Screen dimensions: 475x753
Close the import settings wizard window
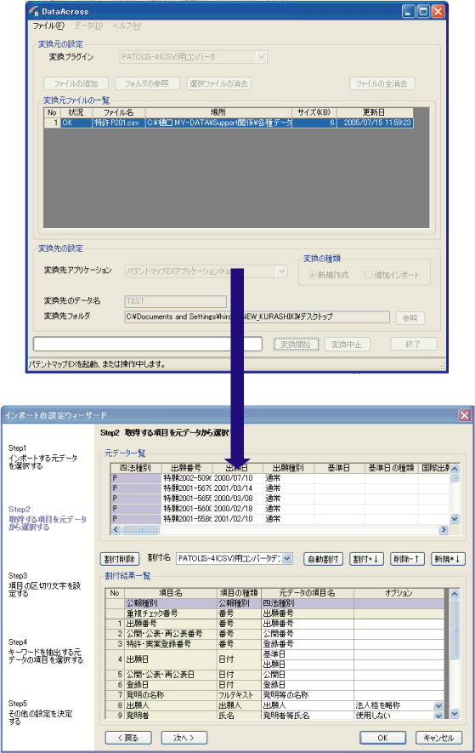pyautogui.click(x=465, y=415)
